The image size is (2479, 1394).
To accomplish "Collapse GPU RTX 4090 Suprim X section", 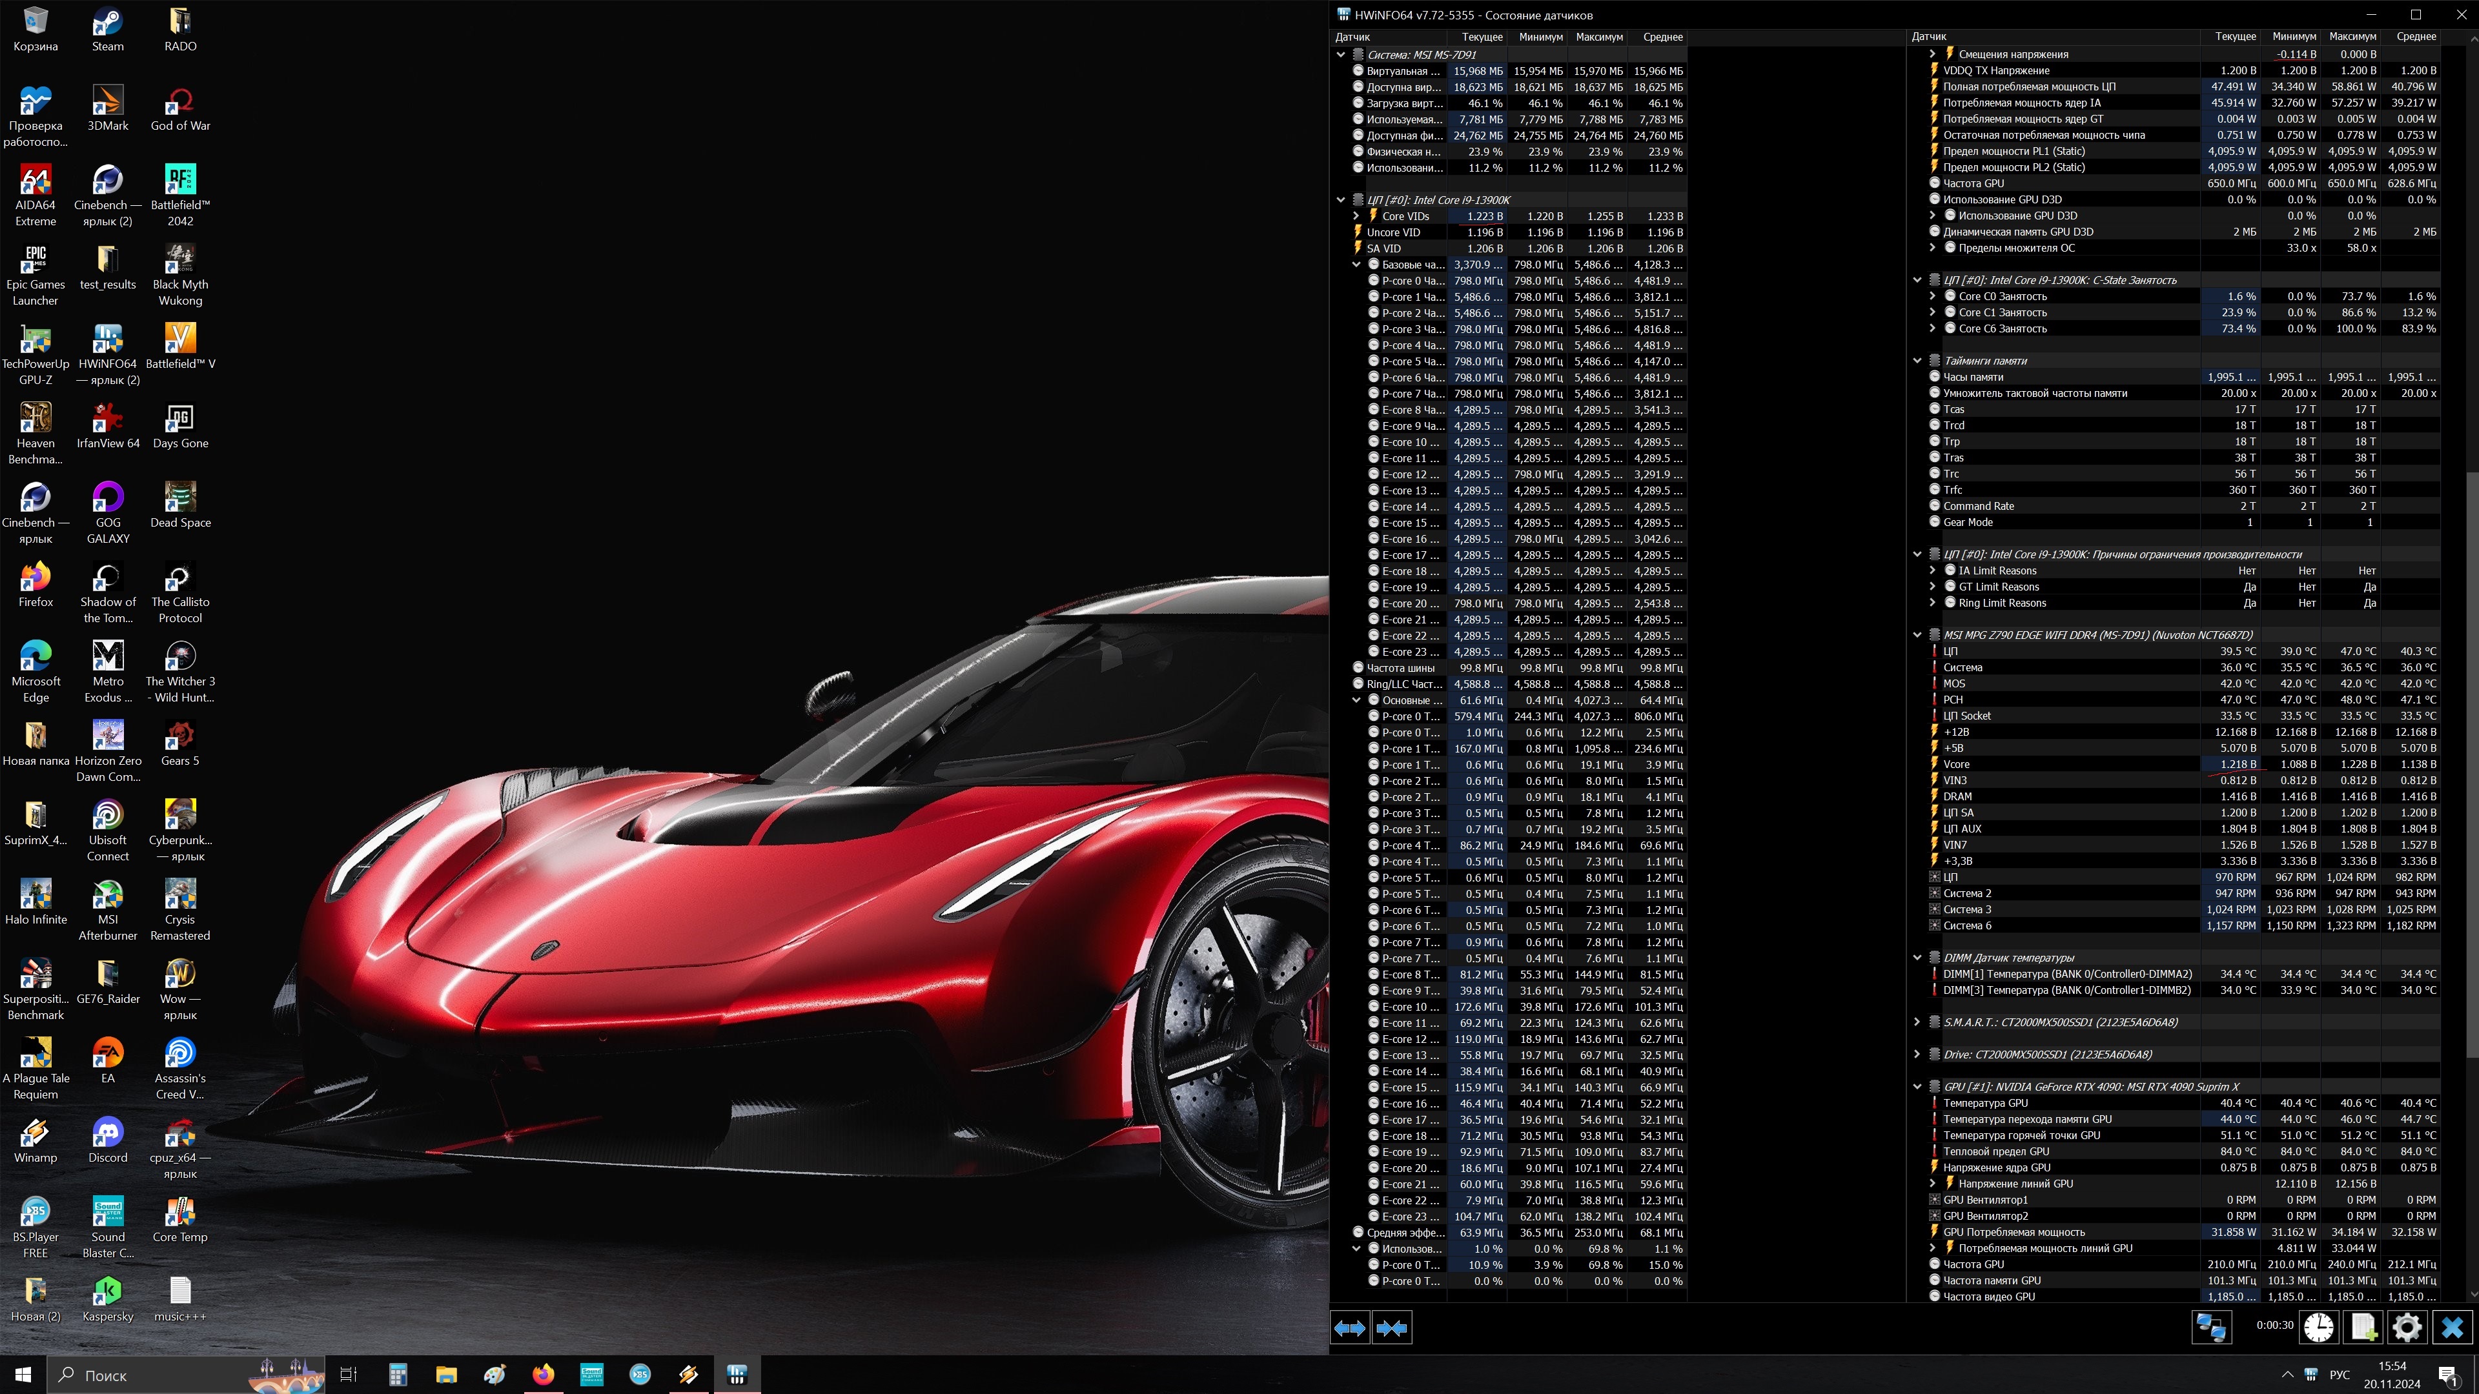I will [x=1917, y=1087].
